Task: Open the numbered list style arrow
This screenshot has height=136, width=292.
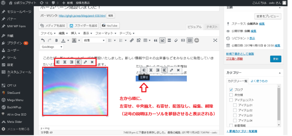Action: tap(126, 40)
